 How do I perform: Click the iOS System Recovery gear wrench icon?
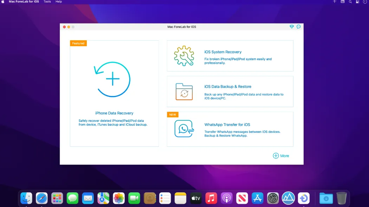coord(184,56)
